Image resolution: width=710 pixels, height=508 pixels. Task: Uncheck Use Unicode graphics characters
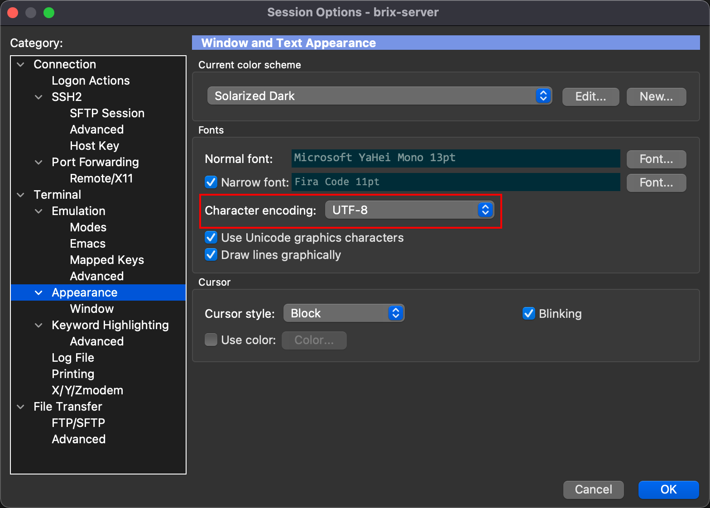pos(211,237)
